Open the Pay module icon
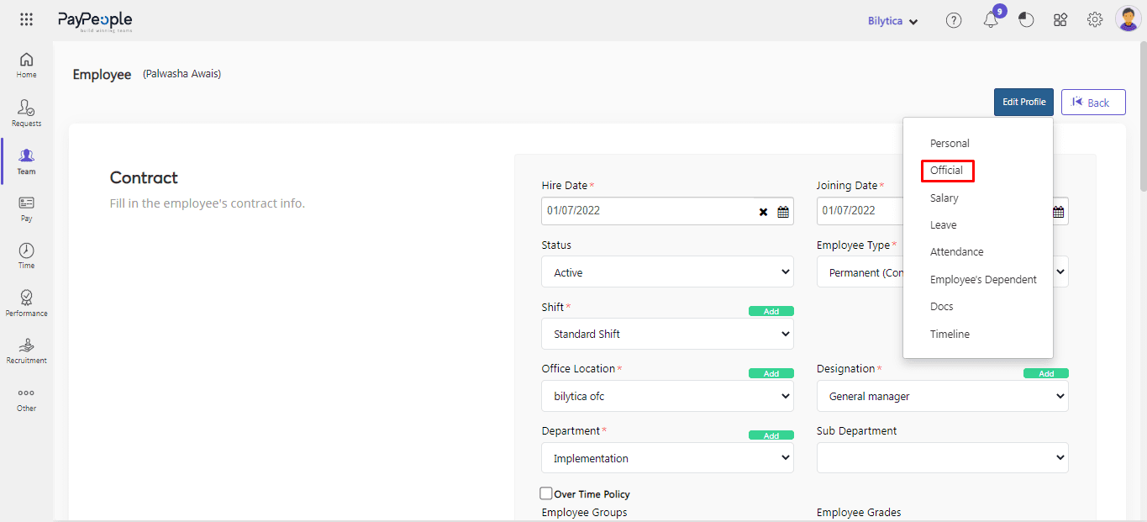1147x522 pixels. pos(26,208)
